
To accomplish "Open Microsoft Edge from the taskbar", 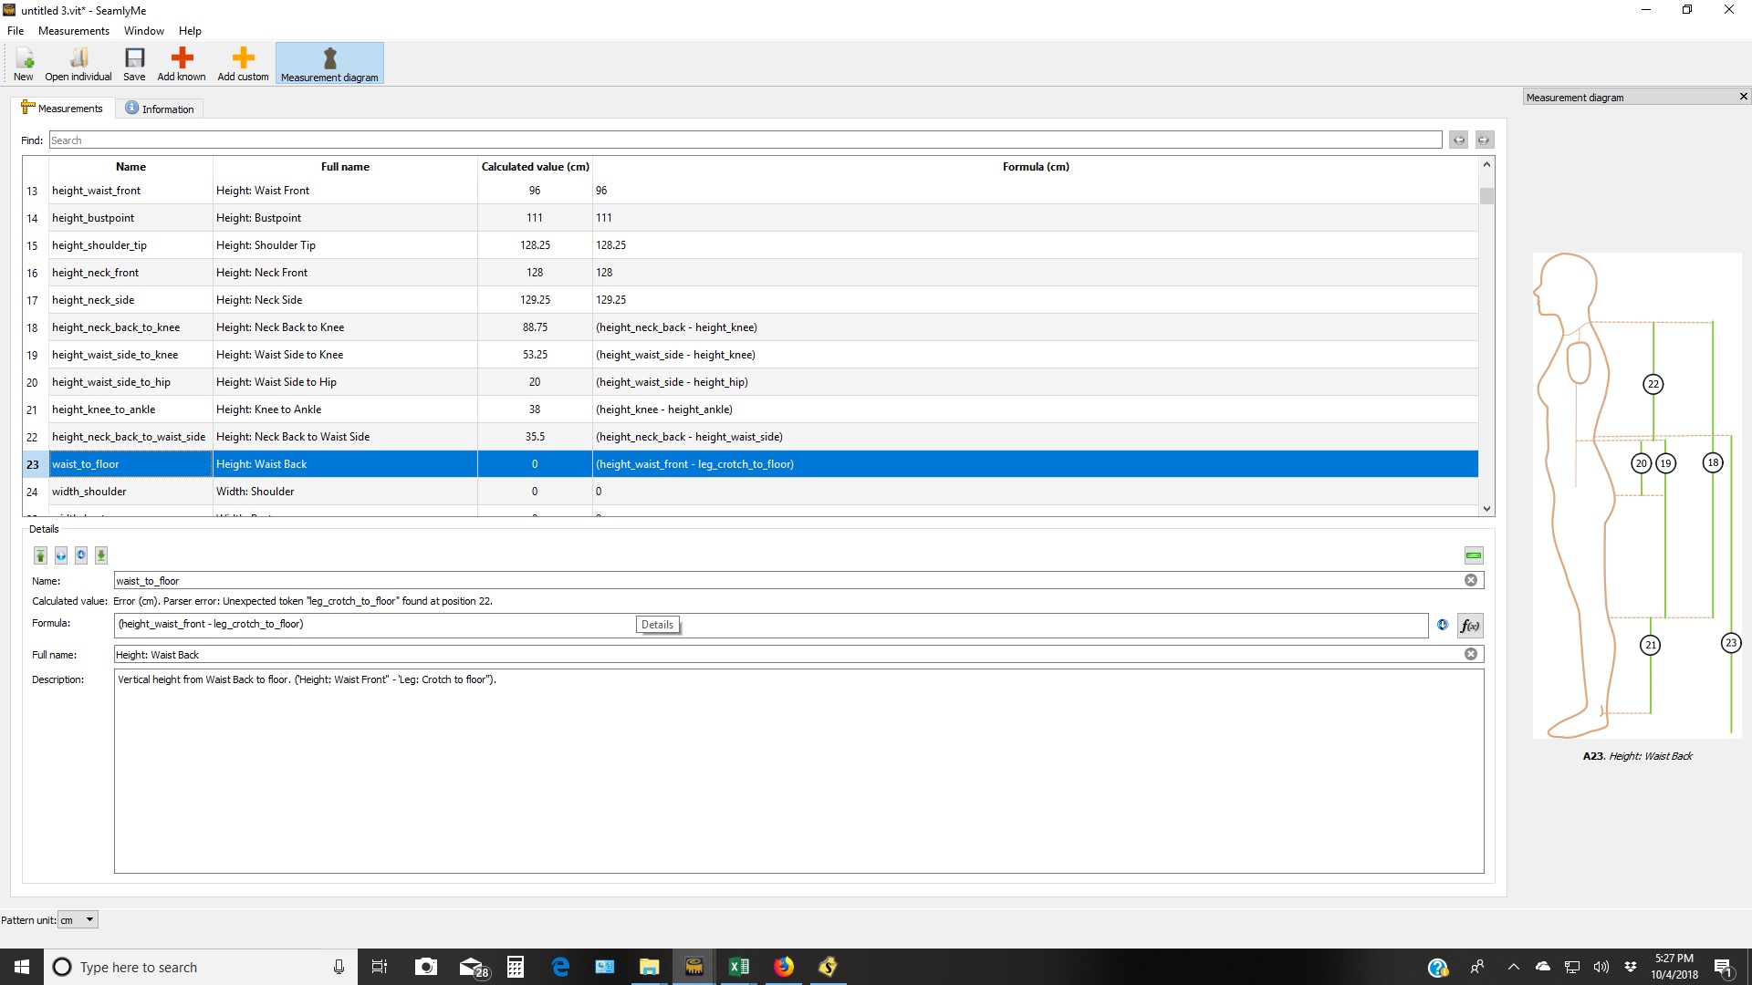I will pos(560,967).
